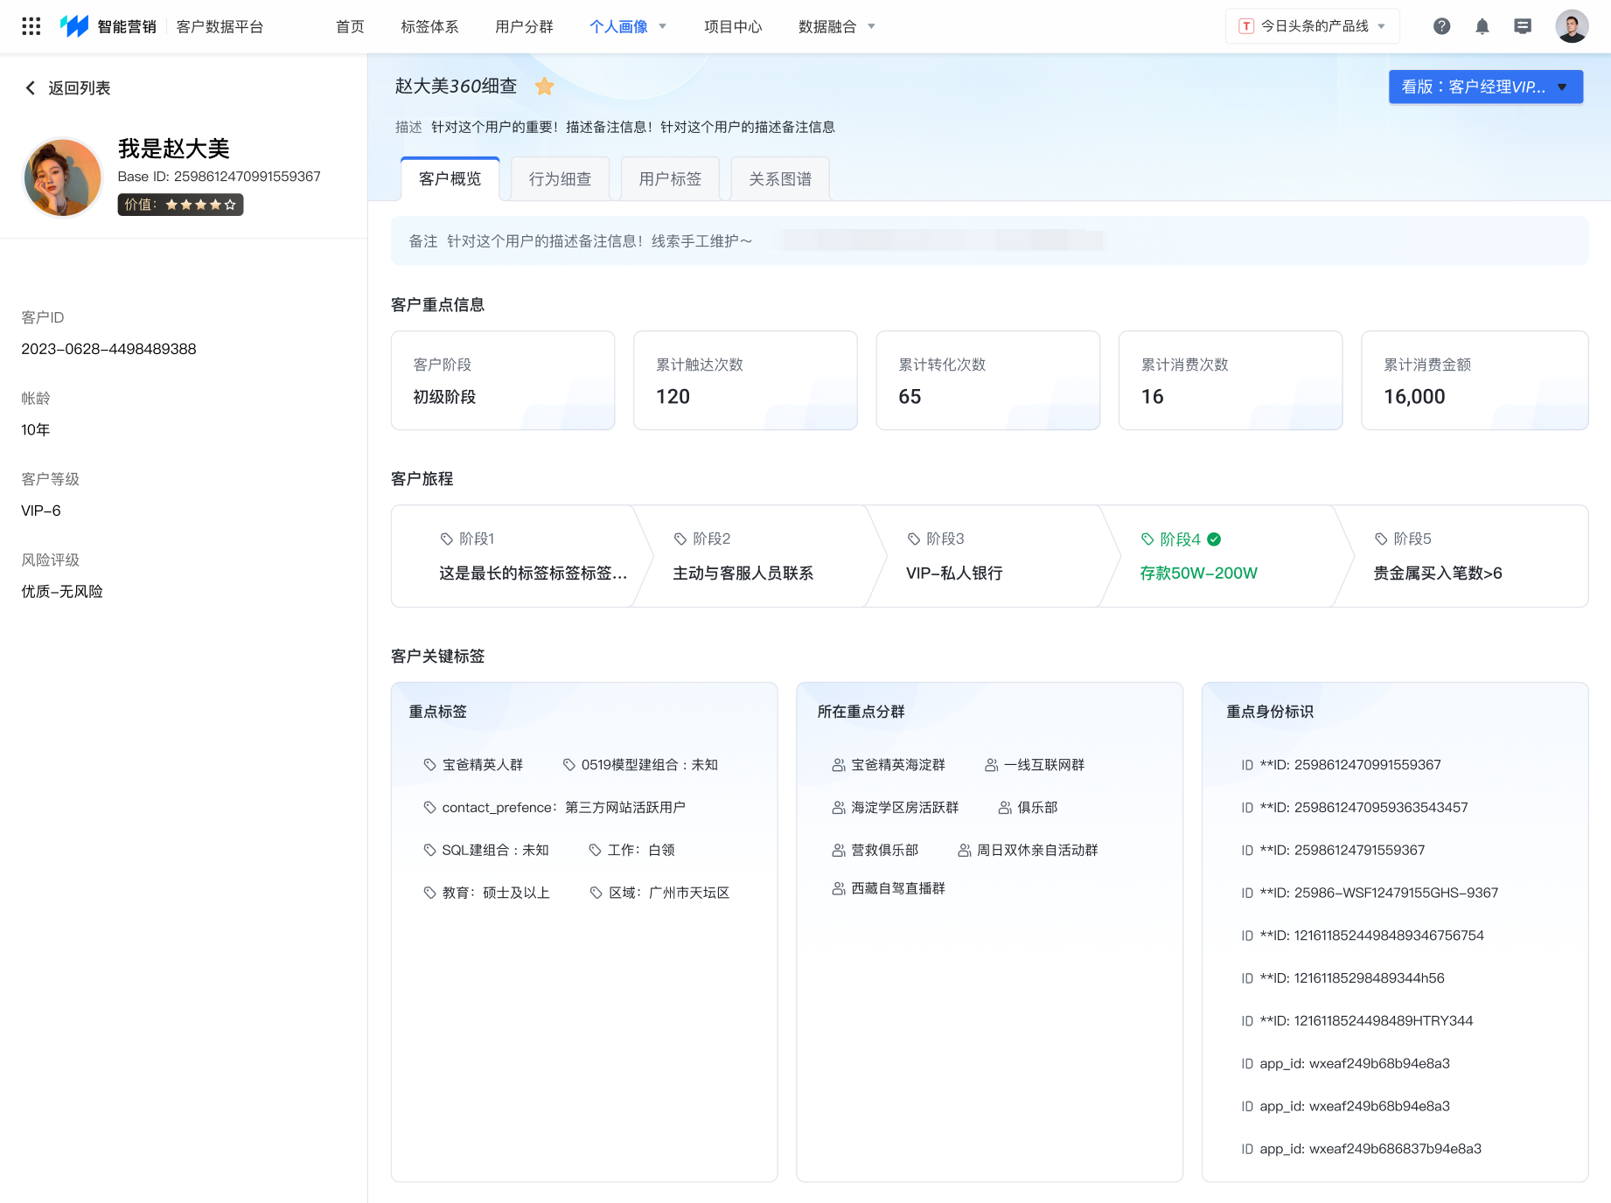Click the tag icon beside 0519模型建组合
This screenshot has width=1611, height=1203.
coord(569,764)
